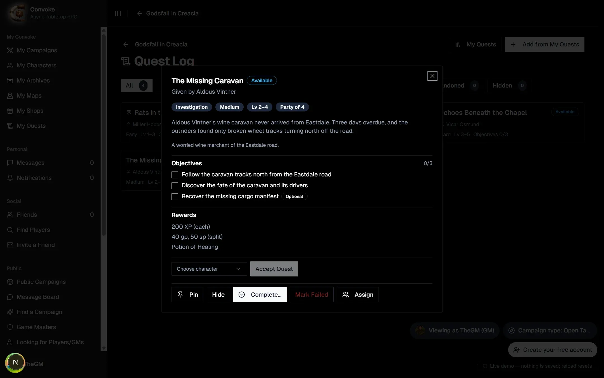This screenshot has height=378, width=604.
Task: Select the All quests tab
Action: (137, 86)
